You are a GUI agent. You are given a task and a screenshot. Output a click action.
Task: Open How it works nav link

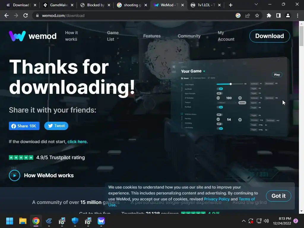71,36
